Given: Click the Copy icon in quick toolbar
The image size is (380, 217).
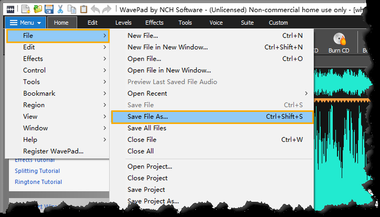Looking at the screenshot, I should 72,9.
